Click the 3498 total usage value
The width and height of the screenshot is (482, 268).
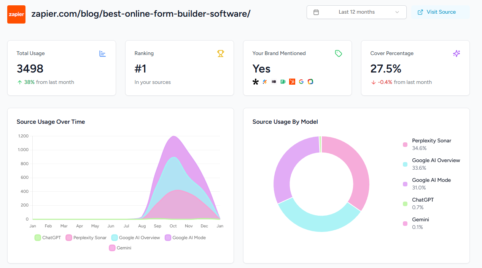(30, 69)
